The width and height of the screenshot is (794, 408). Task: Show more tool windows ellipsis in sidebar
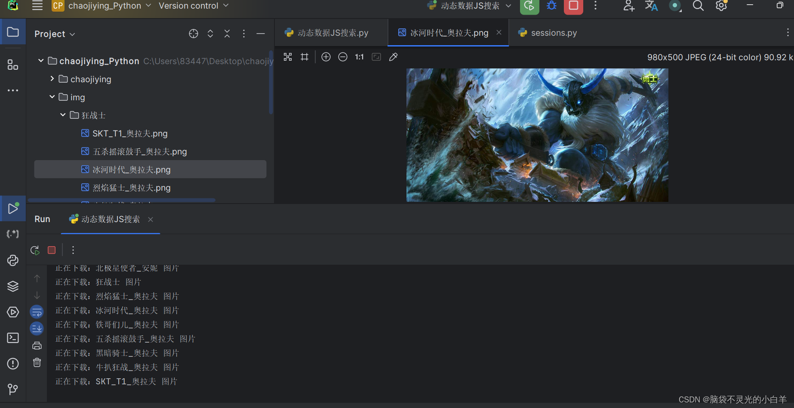[13, 90]
